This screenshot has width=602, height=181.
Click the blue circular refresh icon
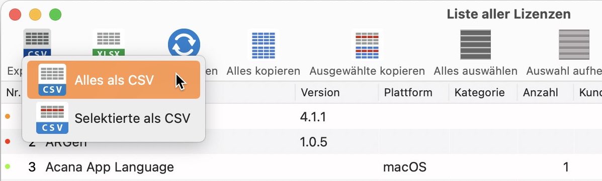click(x=184, y=43)
